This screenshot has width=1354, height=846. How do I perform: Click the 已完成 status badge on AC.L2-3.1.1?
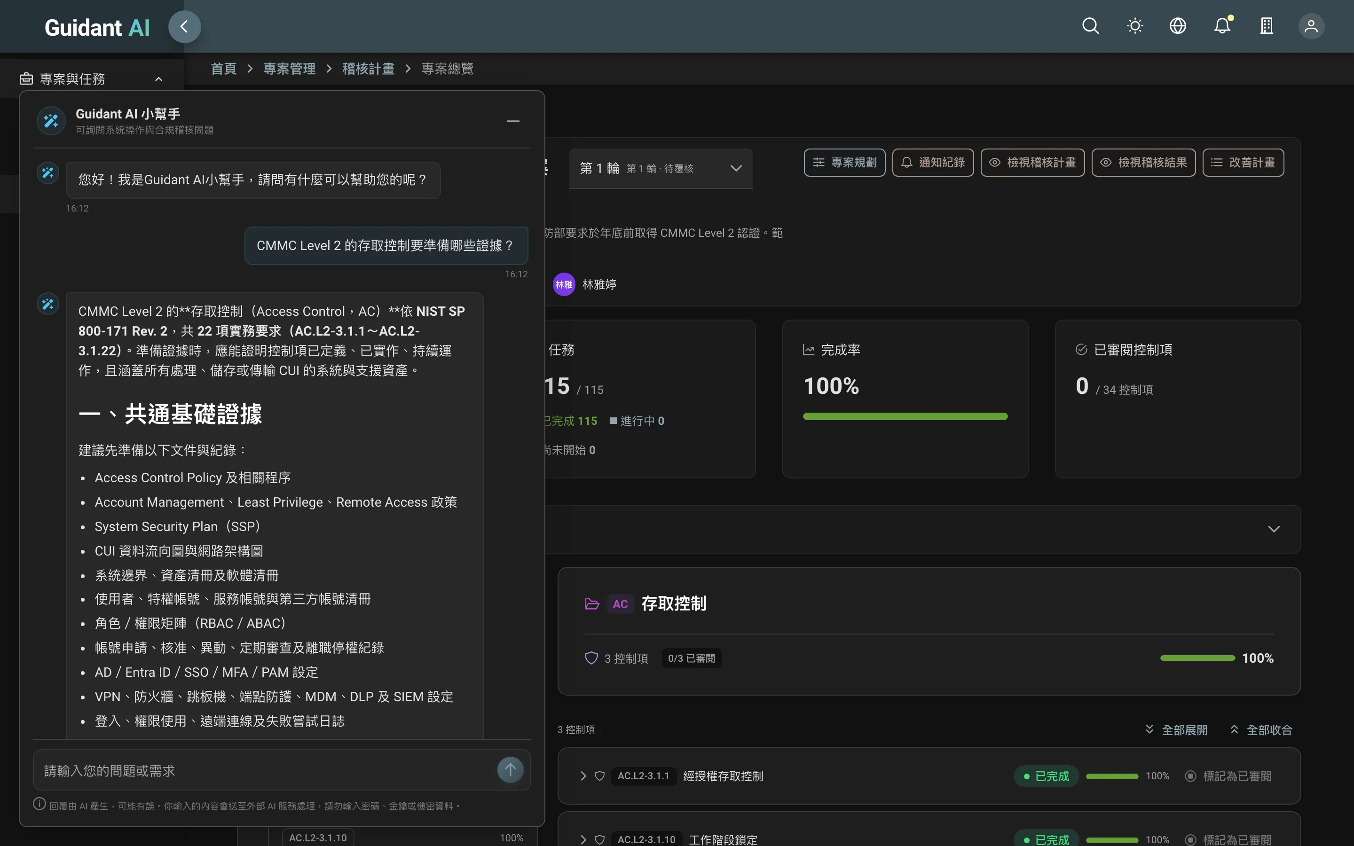point(1046,776)
